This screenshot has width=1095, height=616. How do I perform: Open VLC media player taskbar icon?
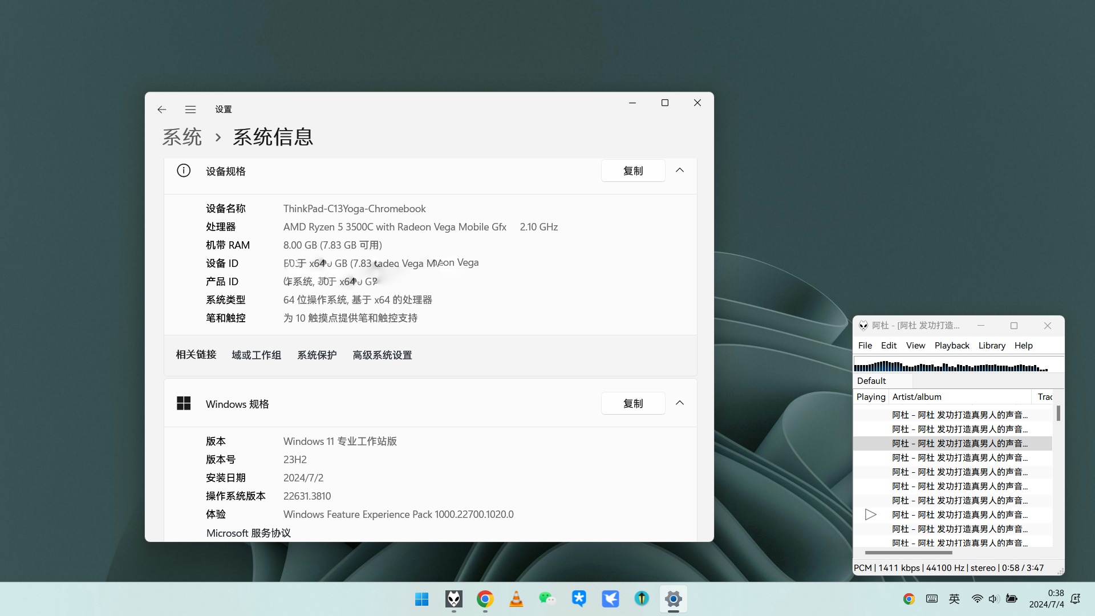click(516, 599)
